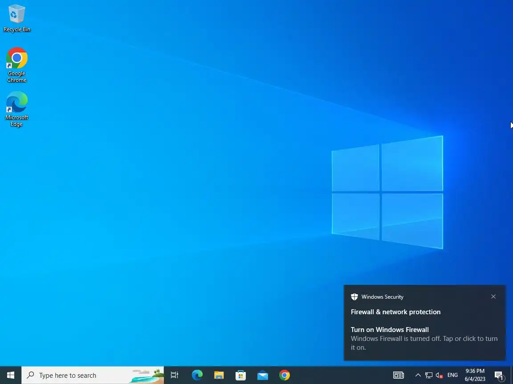This screenshot has width=513, height=384.
Task: Click the Firewall & network protection heading
Action: 395,312
